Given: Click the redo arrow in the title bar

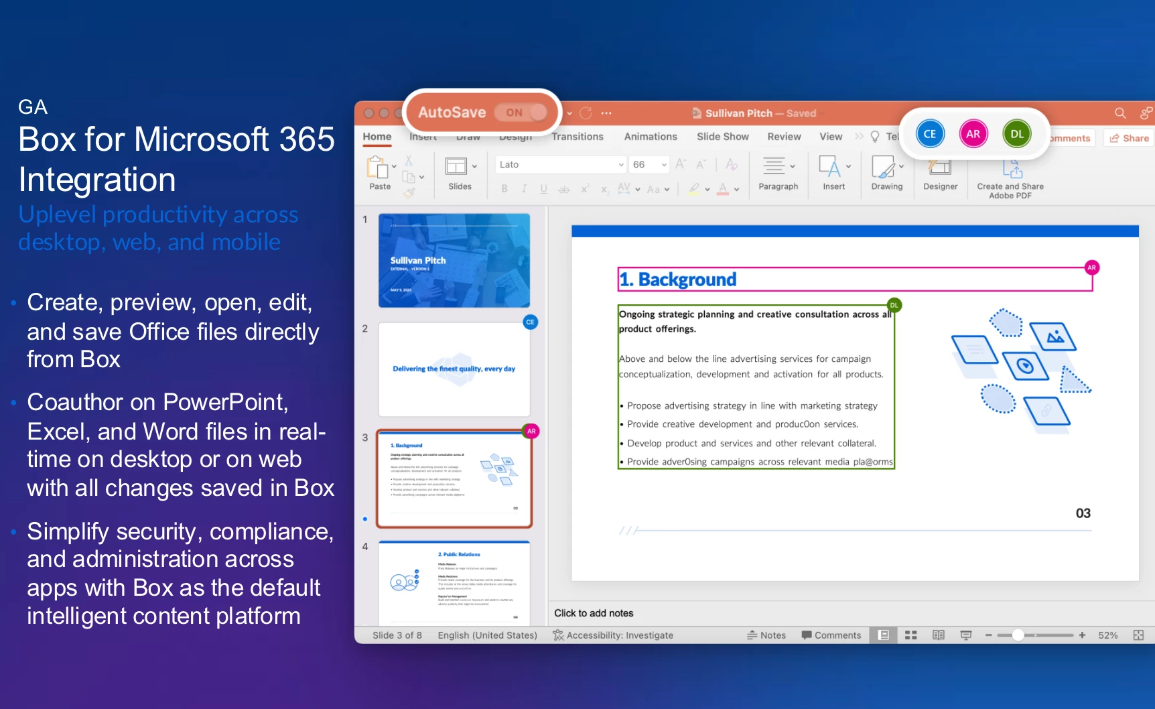Looking at the screenshot, I should [586, 113].
